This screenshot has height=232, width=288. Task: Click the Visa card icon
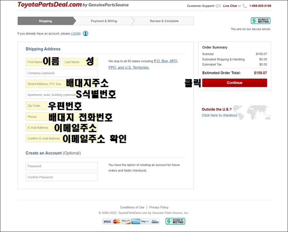tap(107, 221)
